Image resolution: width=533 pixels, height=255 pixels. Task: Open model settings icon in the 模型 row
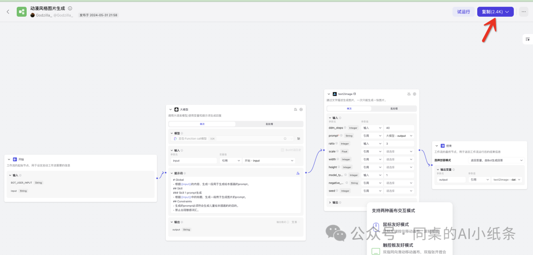coord(299,139)
